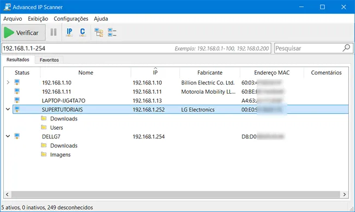Collapse the DELLG7 row
Screen dimensions: 355x212
[x=8, y=136]
